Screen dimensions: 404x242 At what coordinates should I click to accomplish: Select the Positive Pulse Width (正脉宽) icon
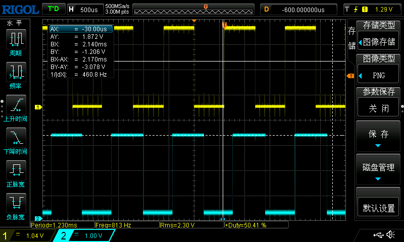[x=16, y=170]
